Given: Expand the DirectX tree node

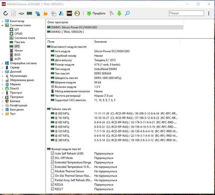Looking at the screenshot, I should click(x=2, y=89).
